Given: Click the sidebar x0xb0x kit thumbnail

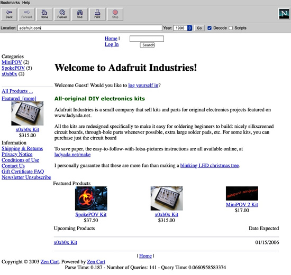Looking at the screenshot, I should 28,113.
